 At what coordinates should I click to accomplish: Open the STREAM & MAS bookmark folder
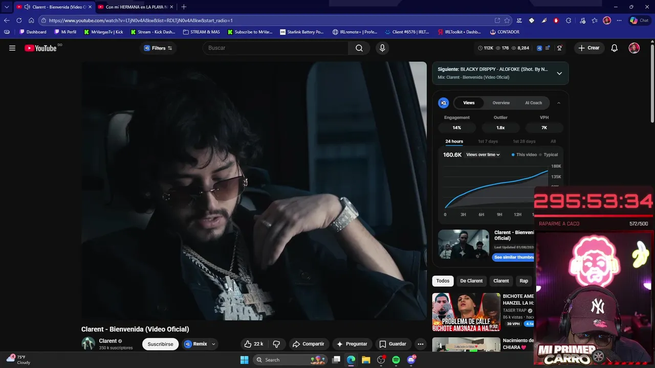(x=201, y=32)
